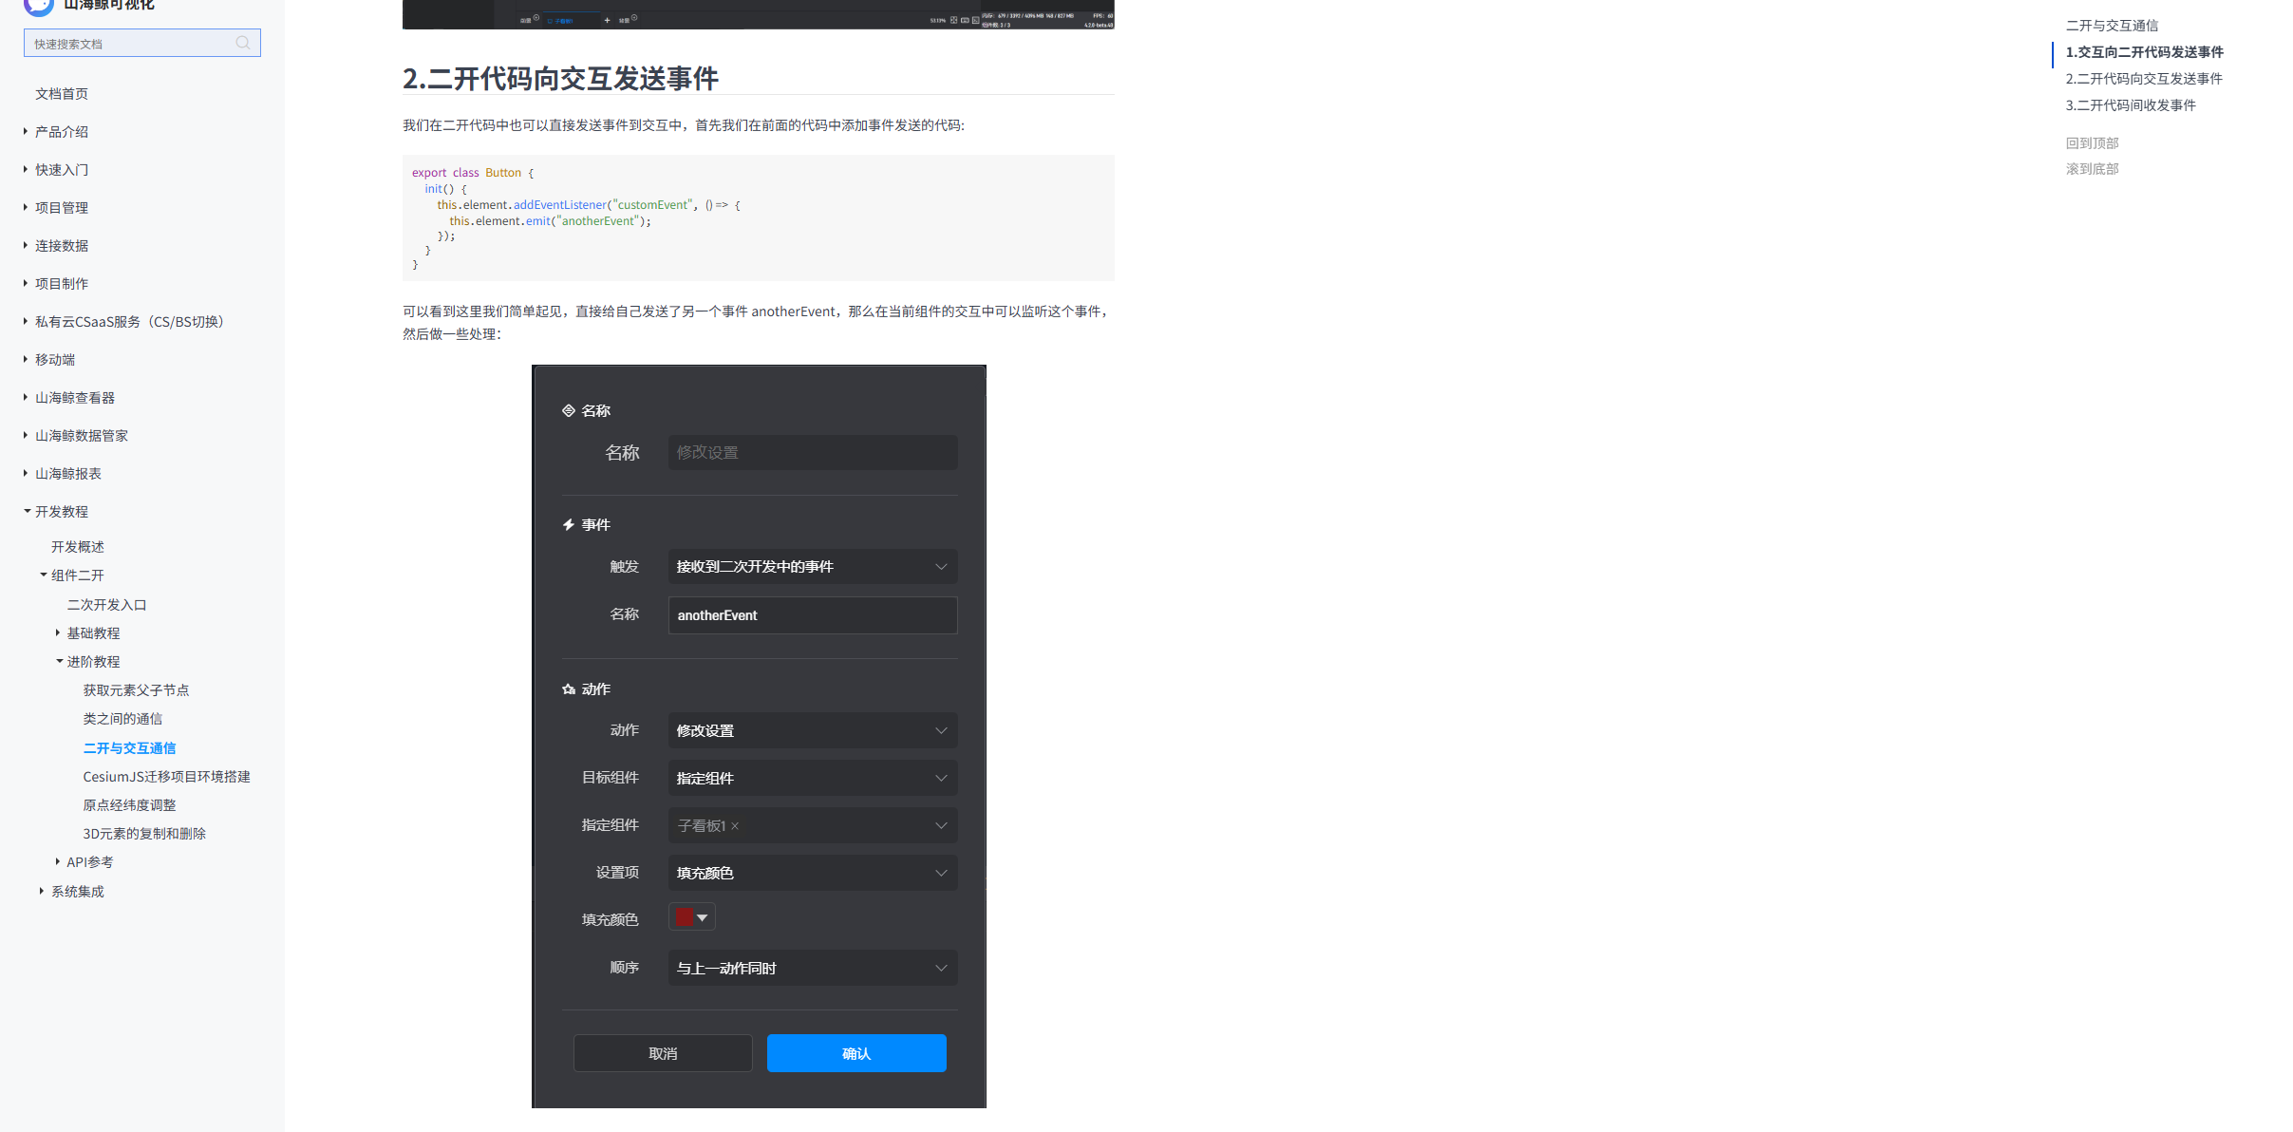Click the dark red fill color swatch

point(685,917)
